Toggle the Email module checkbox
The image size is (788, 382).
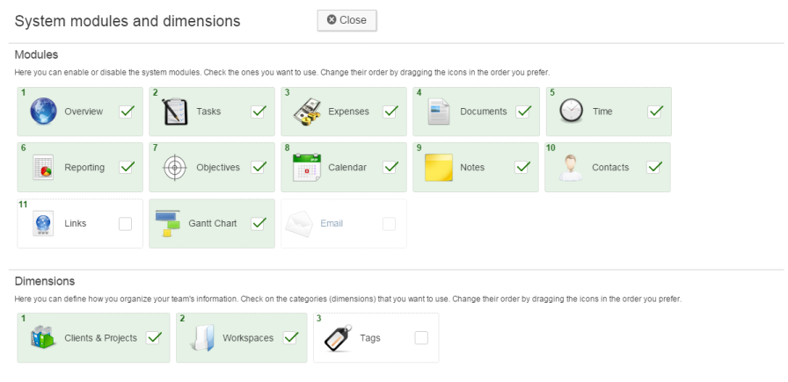[389, 224]
